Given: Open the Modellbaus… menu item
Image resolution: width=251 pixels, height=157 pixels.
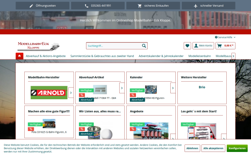Looking at the screenshot, I should pyautogui.click(x=223, y=56).
